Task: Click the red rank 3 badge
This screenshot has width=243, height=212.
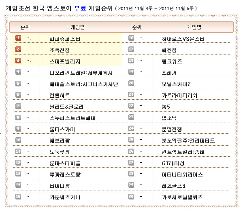Action: tap(18, 61)
